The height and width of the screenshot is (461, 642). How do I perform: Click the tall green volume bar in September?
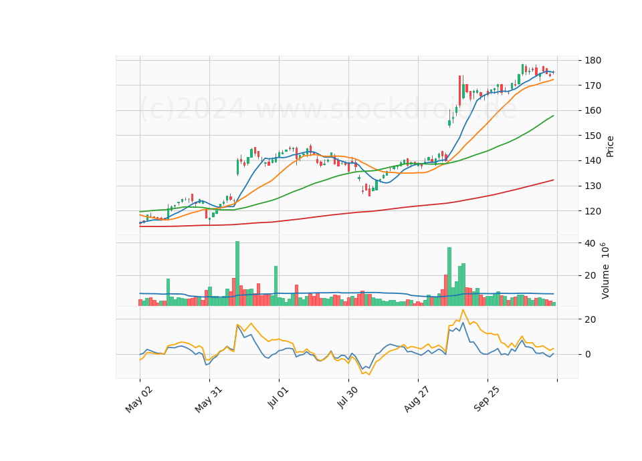449,277
